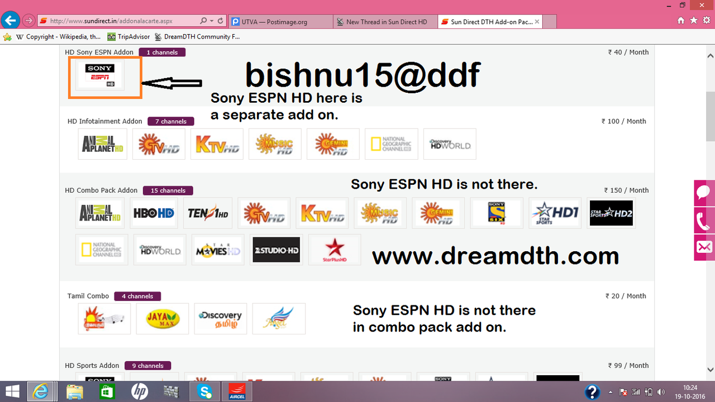Close the Sun Direct DTH Add-on tab
Image resolution: width=715 pixels, height=402 pixels.
coord(537,22)
